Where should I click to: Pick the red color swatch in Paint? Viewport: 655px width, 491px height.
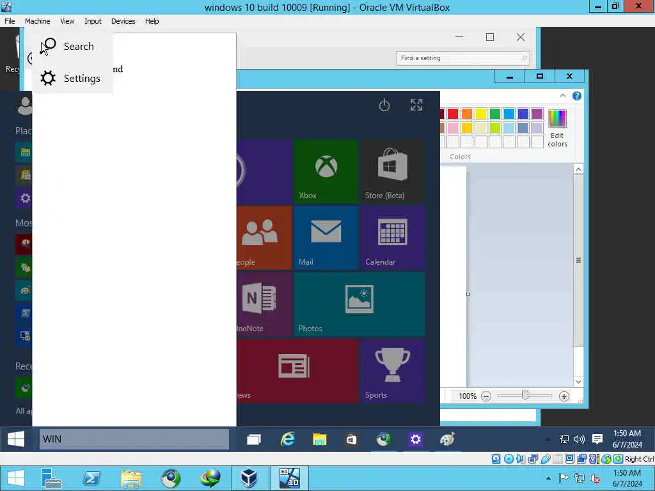point(453,114)
